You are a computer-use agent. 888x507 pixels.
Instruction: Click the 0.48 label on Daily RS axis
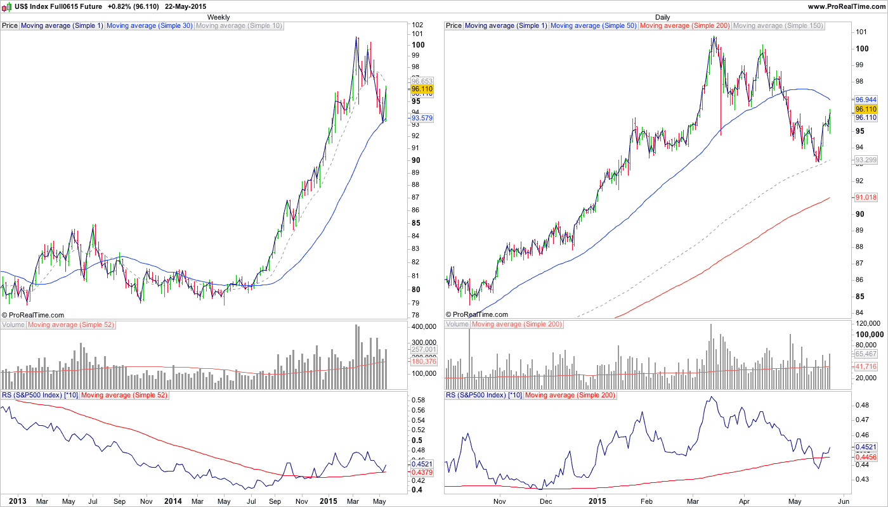pos(862,405)
